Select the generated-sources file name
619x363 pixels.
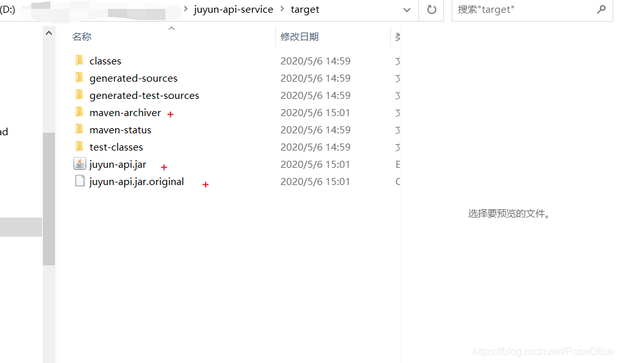(x=134, y=78)
